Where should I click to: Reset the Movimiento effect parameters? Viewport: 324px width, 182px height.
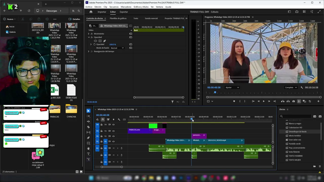point(131,34)
